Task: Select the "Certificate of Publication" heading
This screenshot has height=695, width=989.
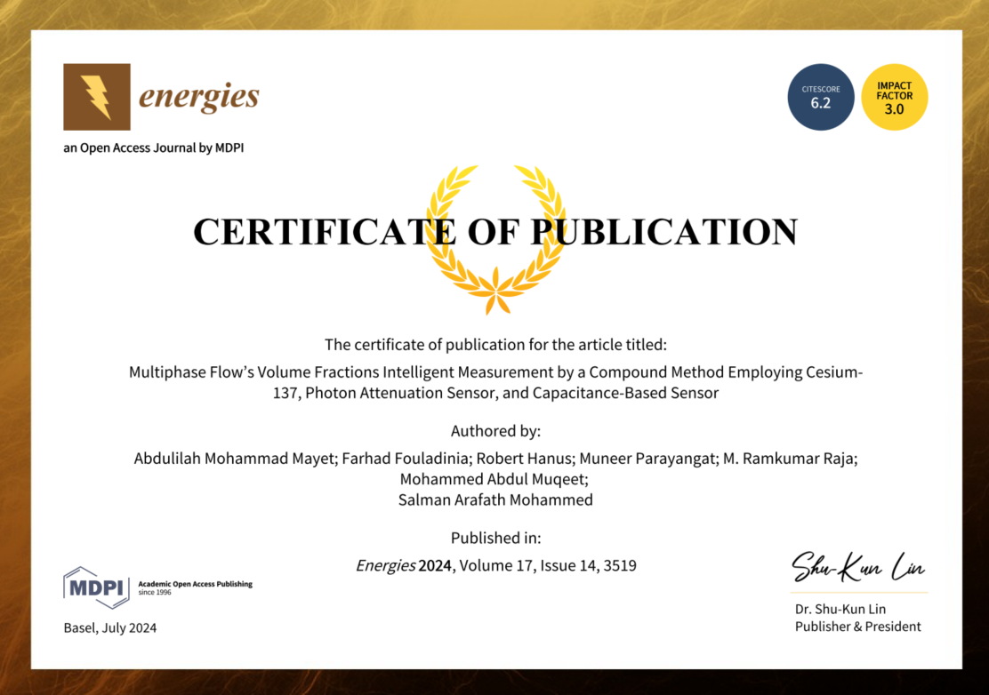Action: [494, 232]
